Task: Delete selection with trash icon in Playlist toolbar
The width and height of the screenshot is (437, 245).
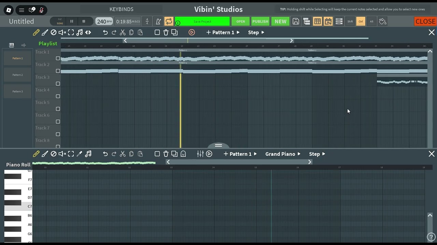Action: point(166,32)
